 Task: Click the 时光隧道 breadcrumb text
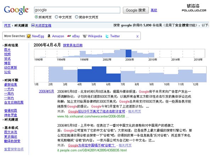21,25
